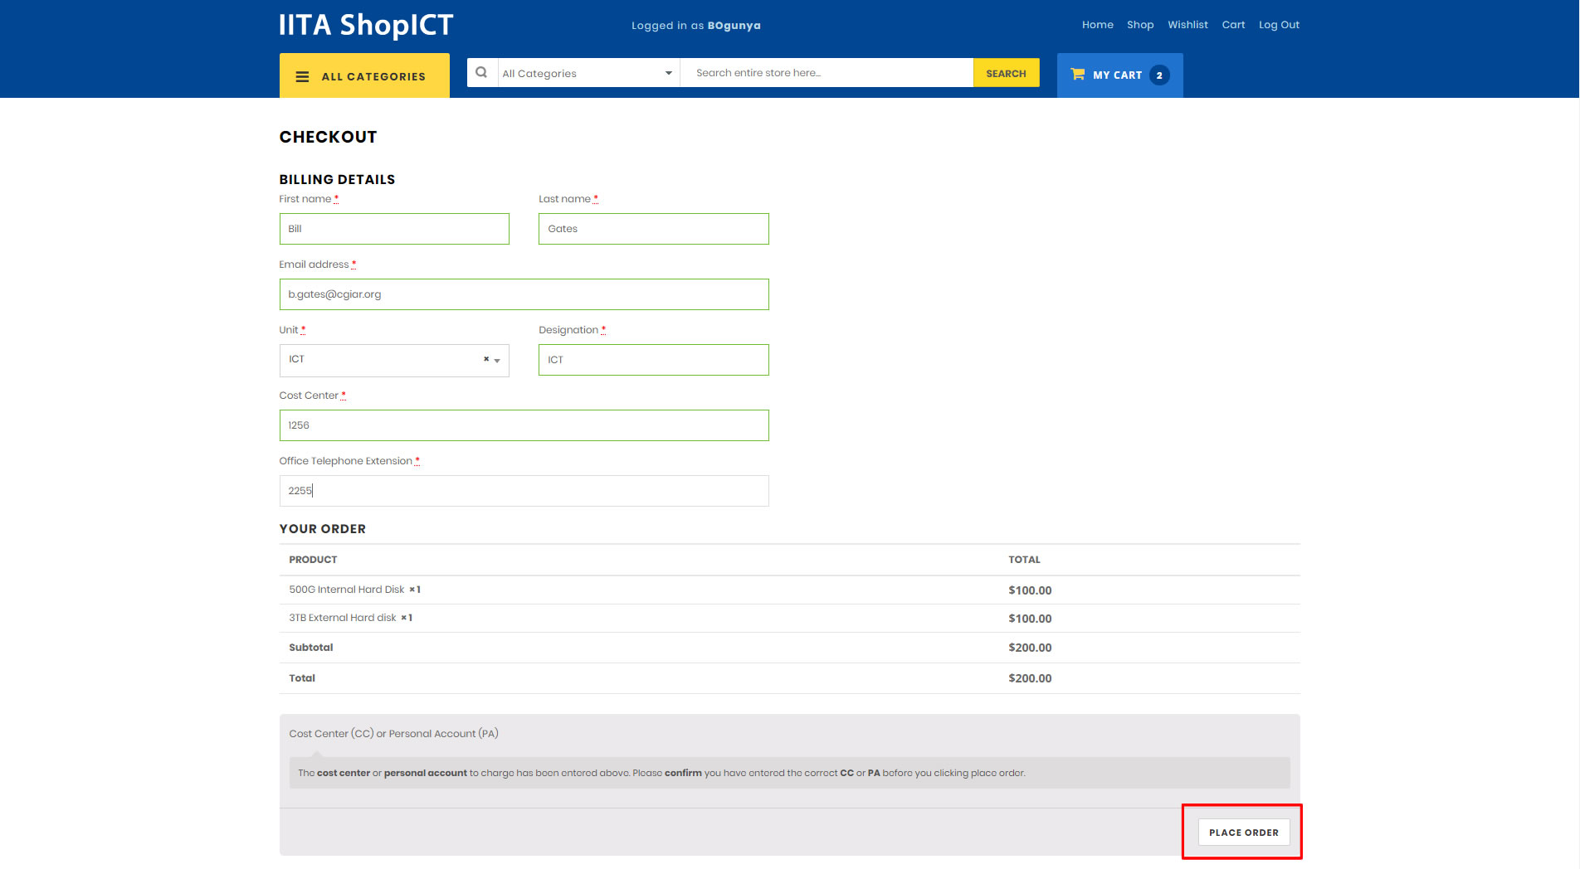Open the Wishlist menu link
Screen dimensions: 1580x869
1187,25
